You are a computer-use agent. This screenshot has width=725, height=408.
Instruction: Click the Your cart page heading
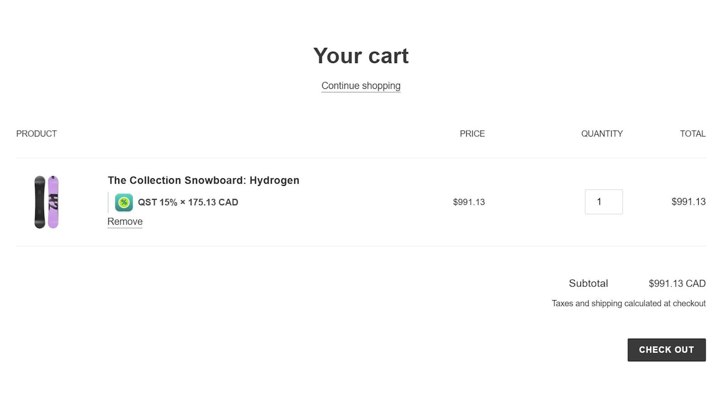[361, 56]
